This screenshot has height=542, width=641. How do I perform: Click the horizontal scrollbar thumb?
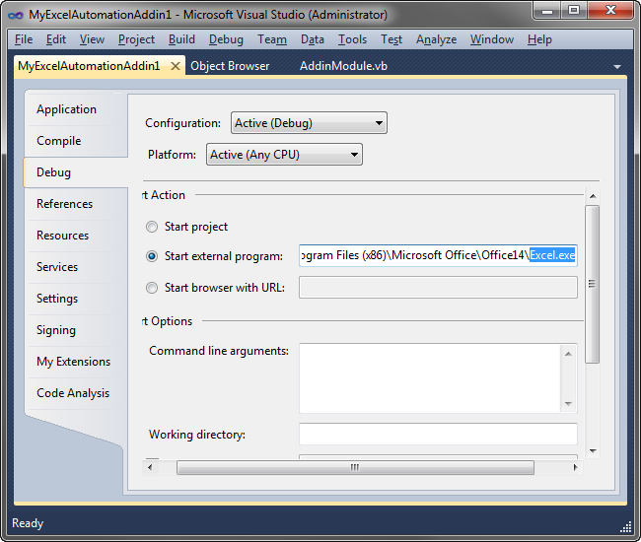pyautogui.click(x=355, y=467)
